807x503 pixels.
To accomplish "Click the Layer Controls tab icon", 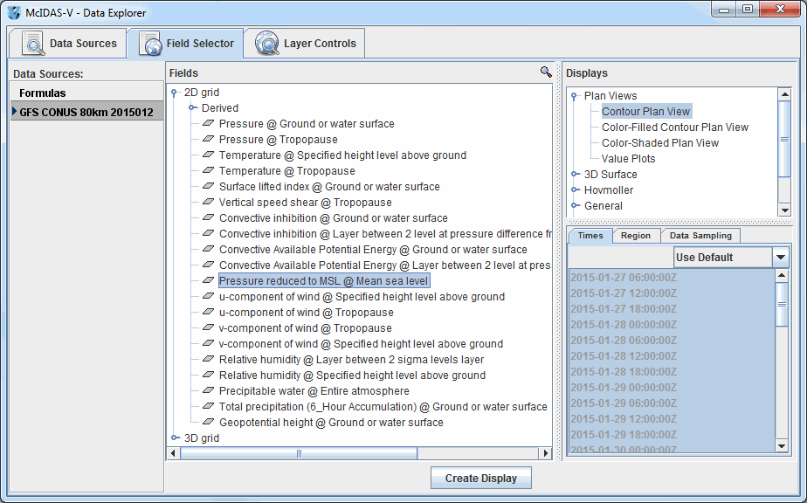I will (266, 43).
